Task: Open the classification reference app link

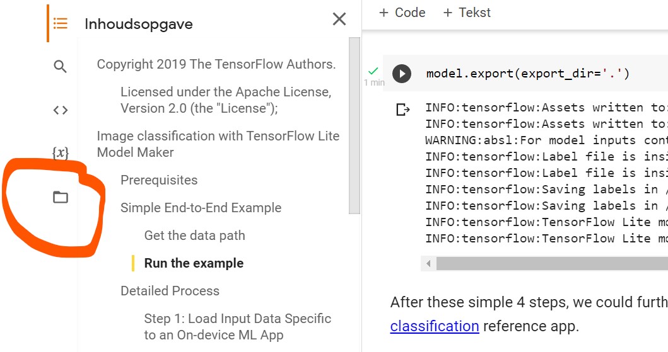Action: click(435, 326)
